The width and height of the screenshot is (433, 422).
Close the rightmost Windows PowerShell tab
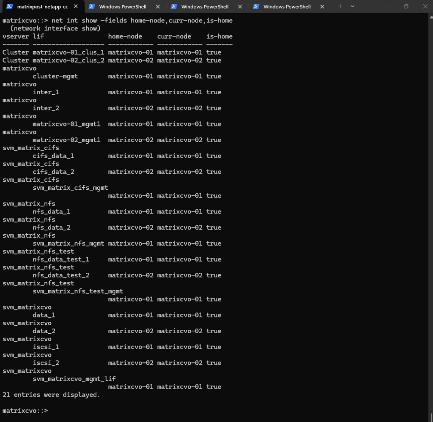click(322, 7)
